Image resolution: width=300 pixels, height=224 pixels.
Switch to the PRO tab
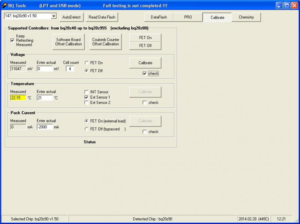[x=188, y=17]
